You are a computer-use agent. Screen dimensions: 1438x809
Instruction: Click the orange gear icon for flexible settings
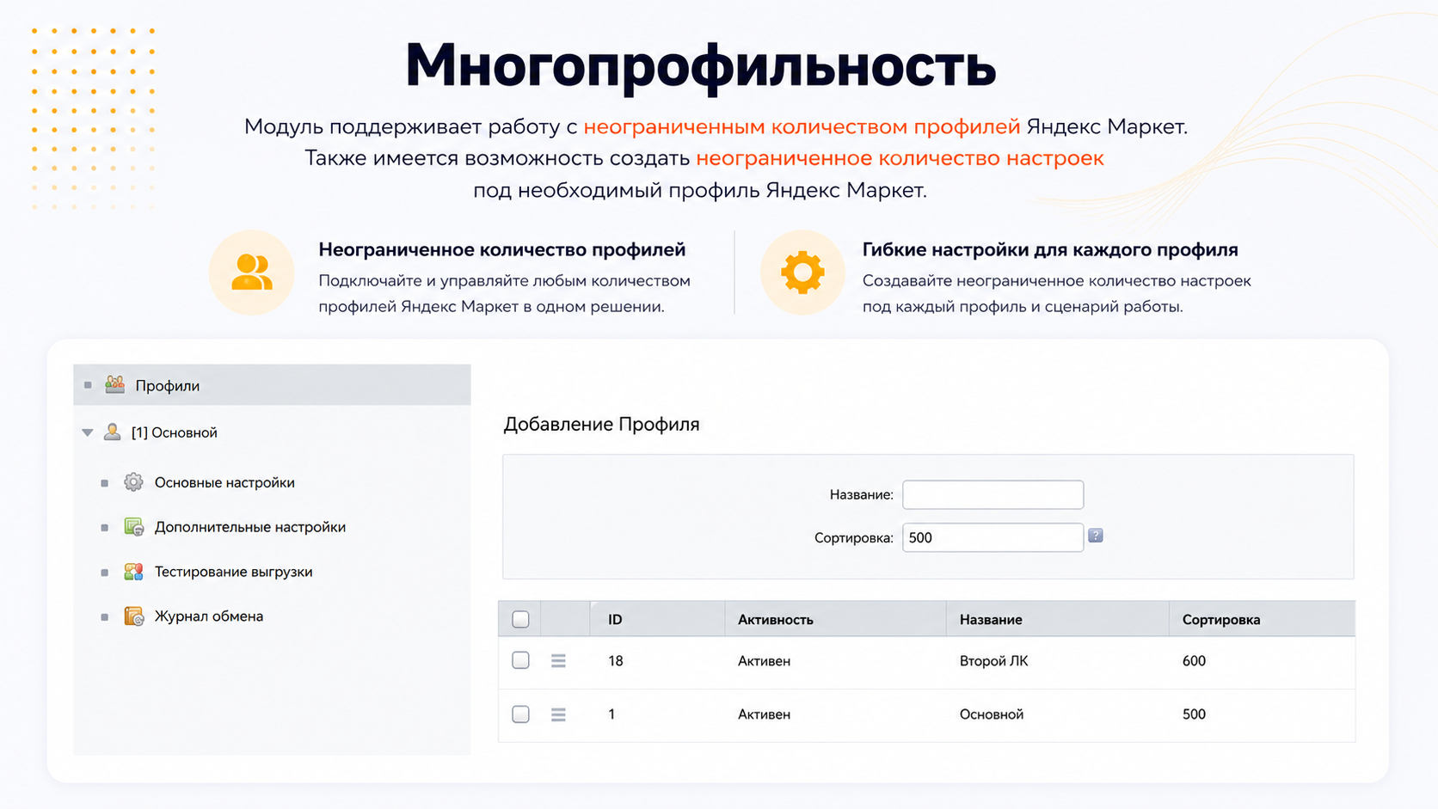coord(802,273)
